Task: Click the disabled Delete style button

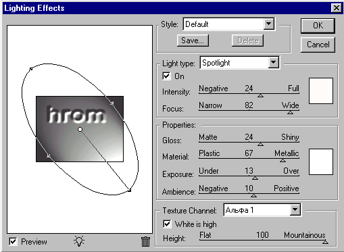Action: [247, 41]
